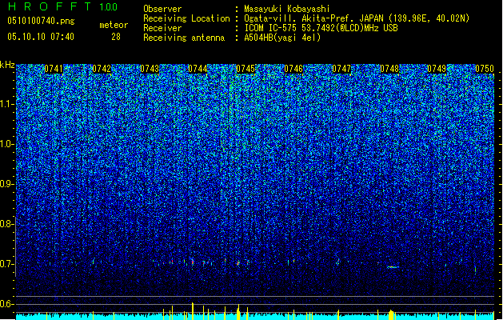Click the 0741 time marker
The height and width of the screenshot is (320, 503).
click(54, 69)
